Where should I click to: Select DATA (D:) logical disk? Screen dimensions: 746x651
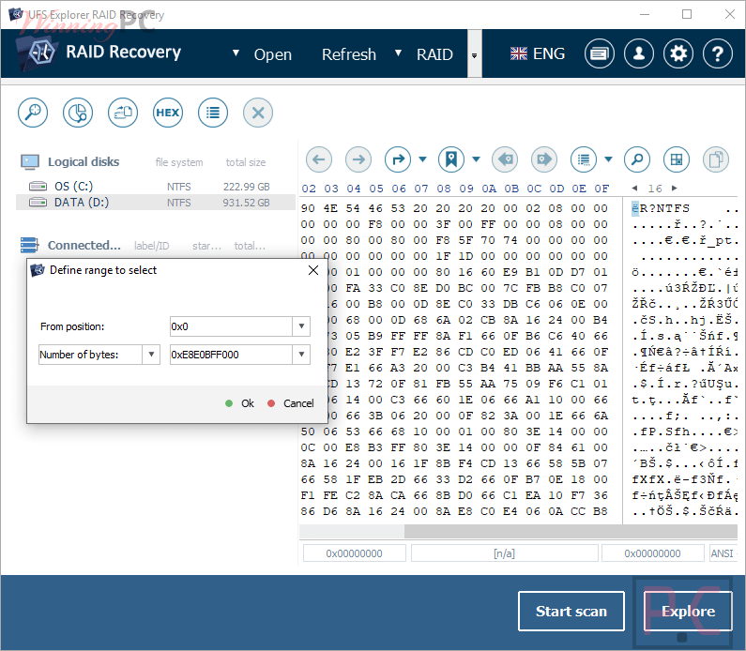tap(155, 202)
